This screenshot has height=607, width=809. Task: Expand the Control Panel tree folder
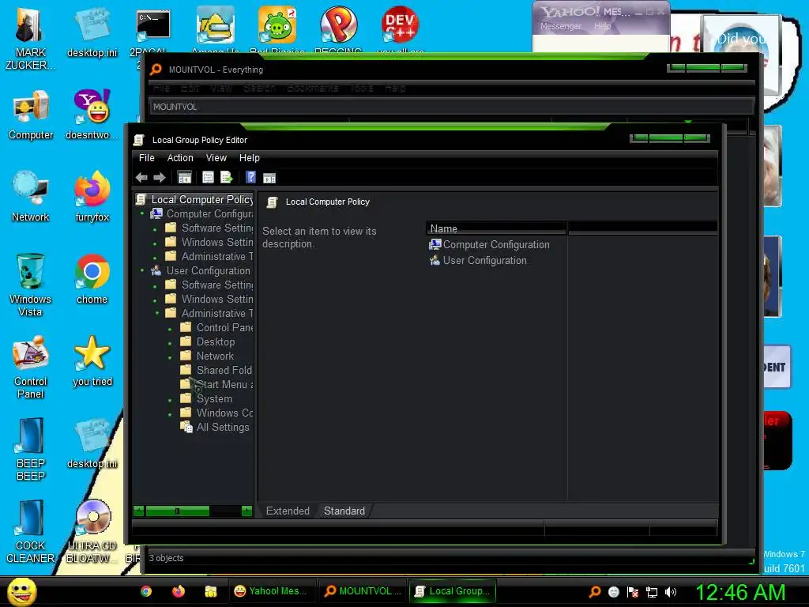point(170,328)
